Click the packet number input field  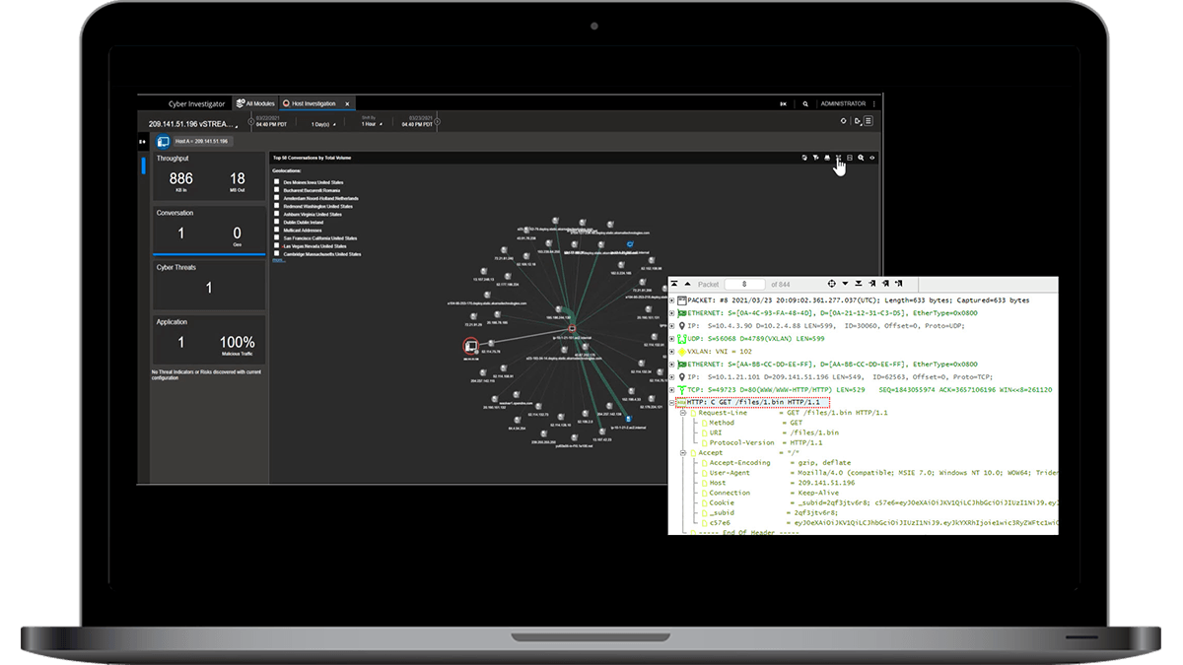[744, 284]
